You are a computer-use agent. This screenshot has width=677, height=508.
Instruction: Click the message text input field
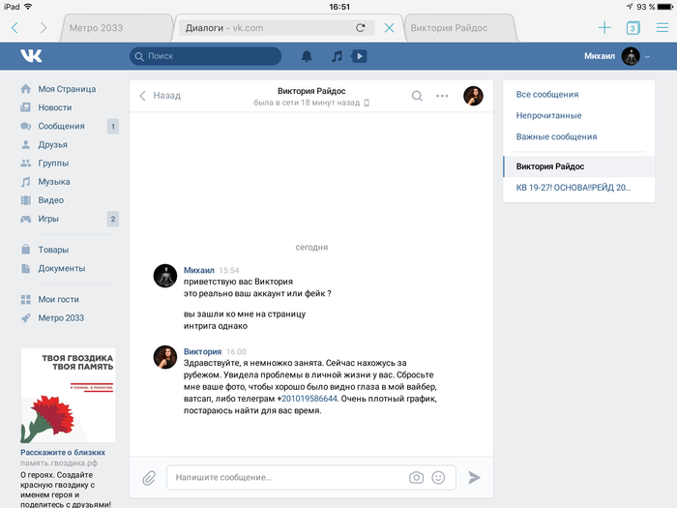(x=285, y=477)
